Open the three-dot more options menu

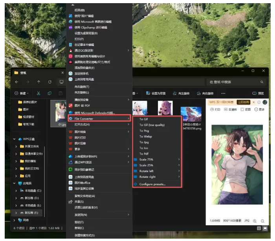[223, 93]
